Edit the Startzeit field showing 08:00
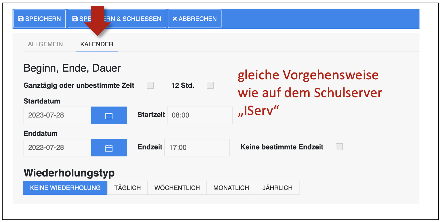Image resolution: width=441 pixels, height=222 pixels. [x=199, y=115]
